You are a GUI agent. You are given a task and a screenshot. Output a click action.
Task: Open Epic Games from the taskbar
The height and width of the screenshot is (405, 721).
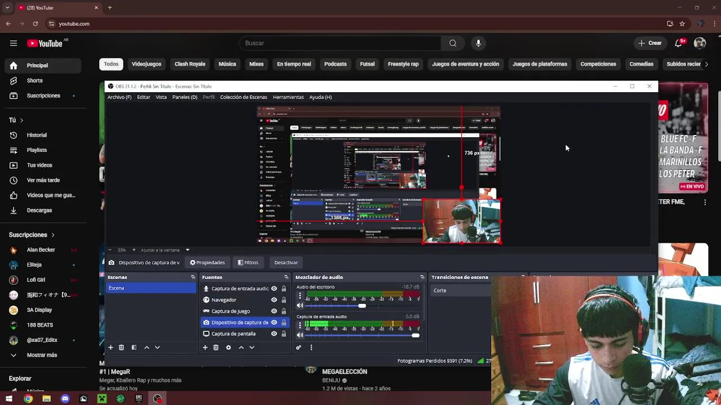click(x=139, y=399)
